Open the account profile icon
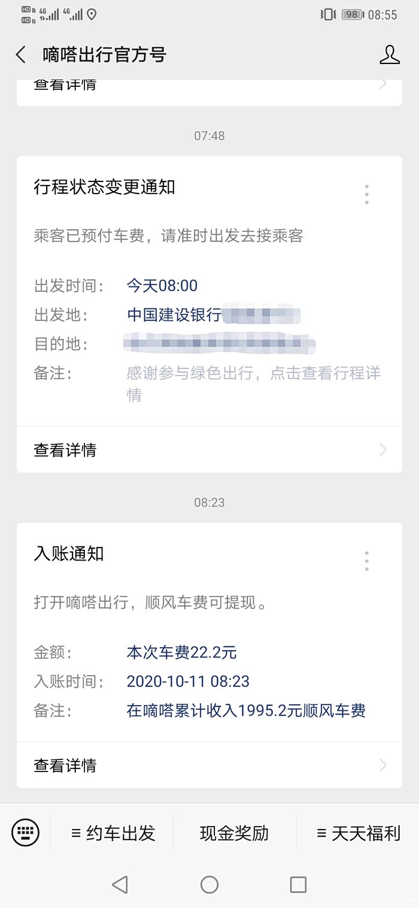The width and height of the screenshot is (419, 908). click(389, 55)
